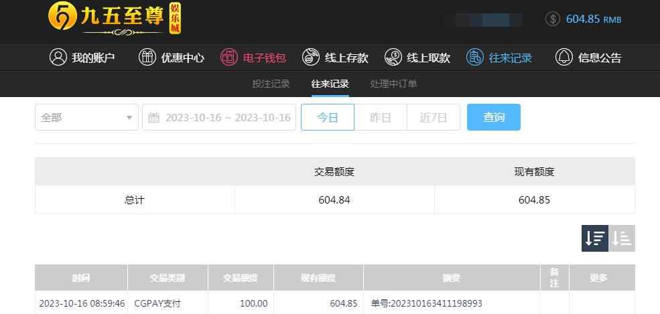Screen dimensions: 660x314
Task: Click the dollar balance icon
Action: coord(553,19)
